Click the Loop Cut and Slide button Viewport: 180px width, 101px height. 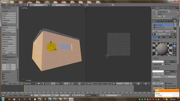(x=9, y=44)
